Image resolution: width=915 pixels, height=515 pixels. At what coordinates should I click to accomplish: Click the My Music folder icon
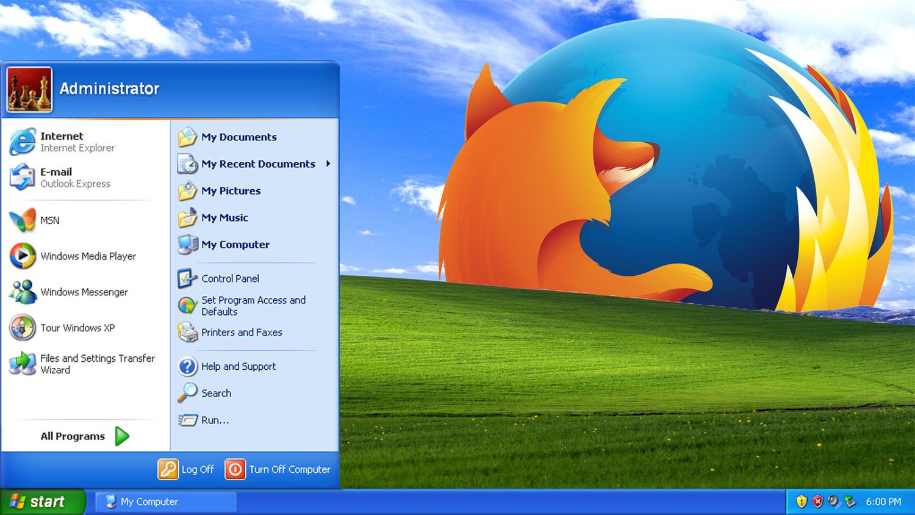187,217
